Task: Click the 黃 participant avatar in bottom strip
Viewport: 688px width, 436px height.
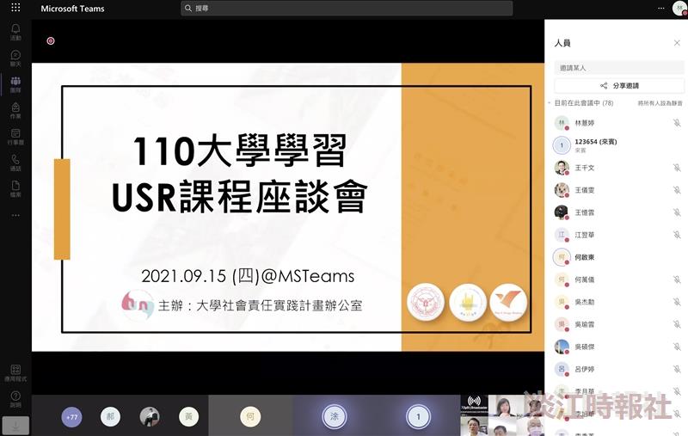Action: coord(188,417)
